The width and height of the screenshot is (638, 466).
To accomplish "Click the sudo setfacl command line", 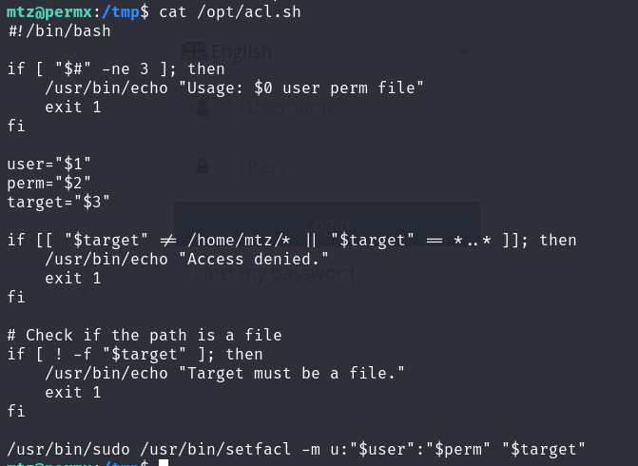I will (x=297, y=449).
